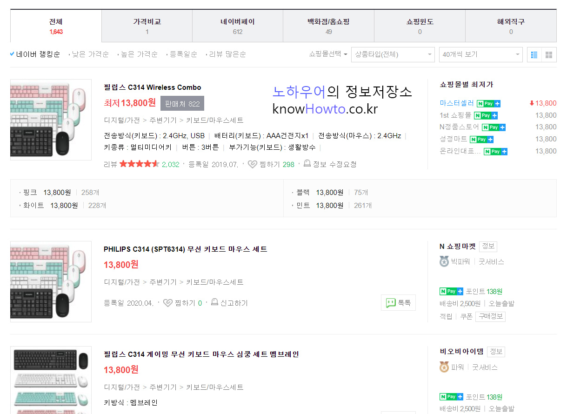Screen dimensions: 567x414
Task: Open 상품타입(전체) dropdown
Action: (393, 54)
